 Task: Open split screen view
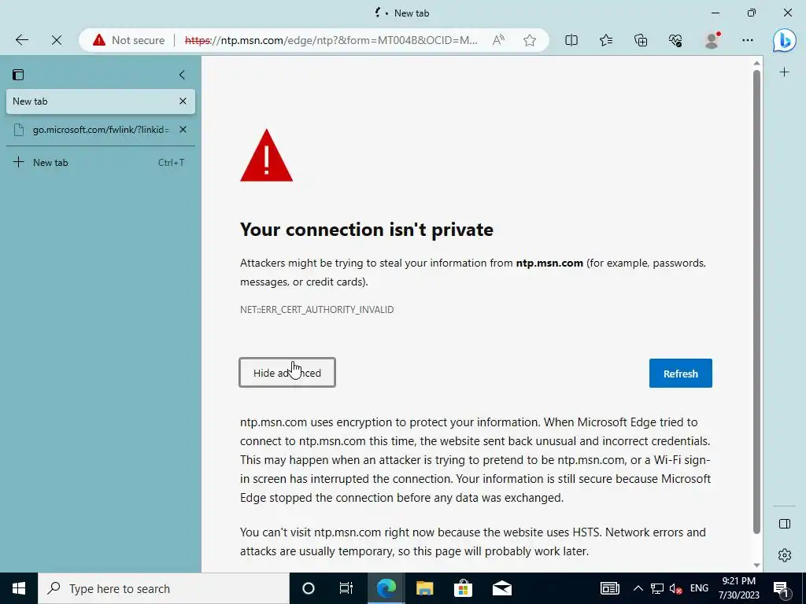(x=571, y=40)
